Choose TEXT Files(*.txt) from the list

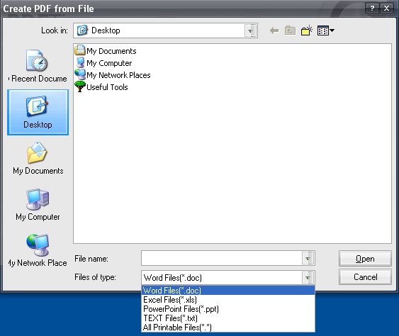pos(228,318)
